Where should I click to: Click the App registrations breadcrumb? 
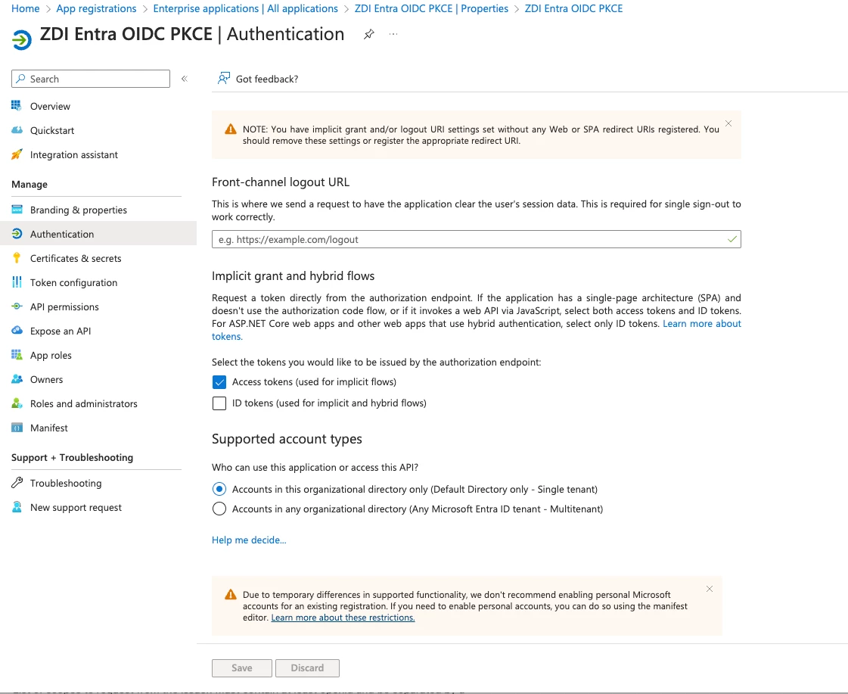click(x=96, y=8)
